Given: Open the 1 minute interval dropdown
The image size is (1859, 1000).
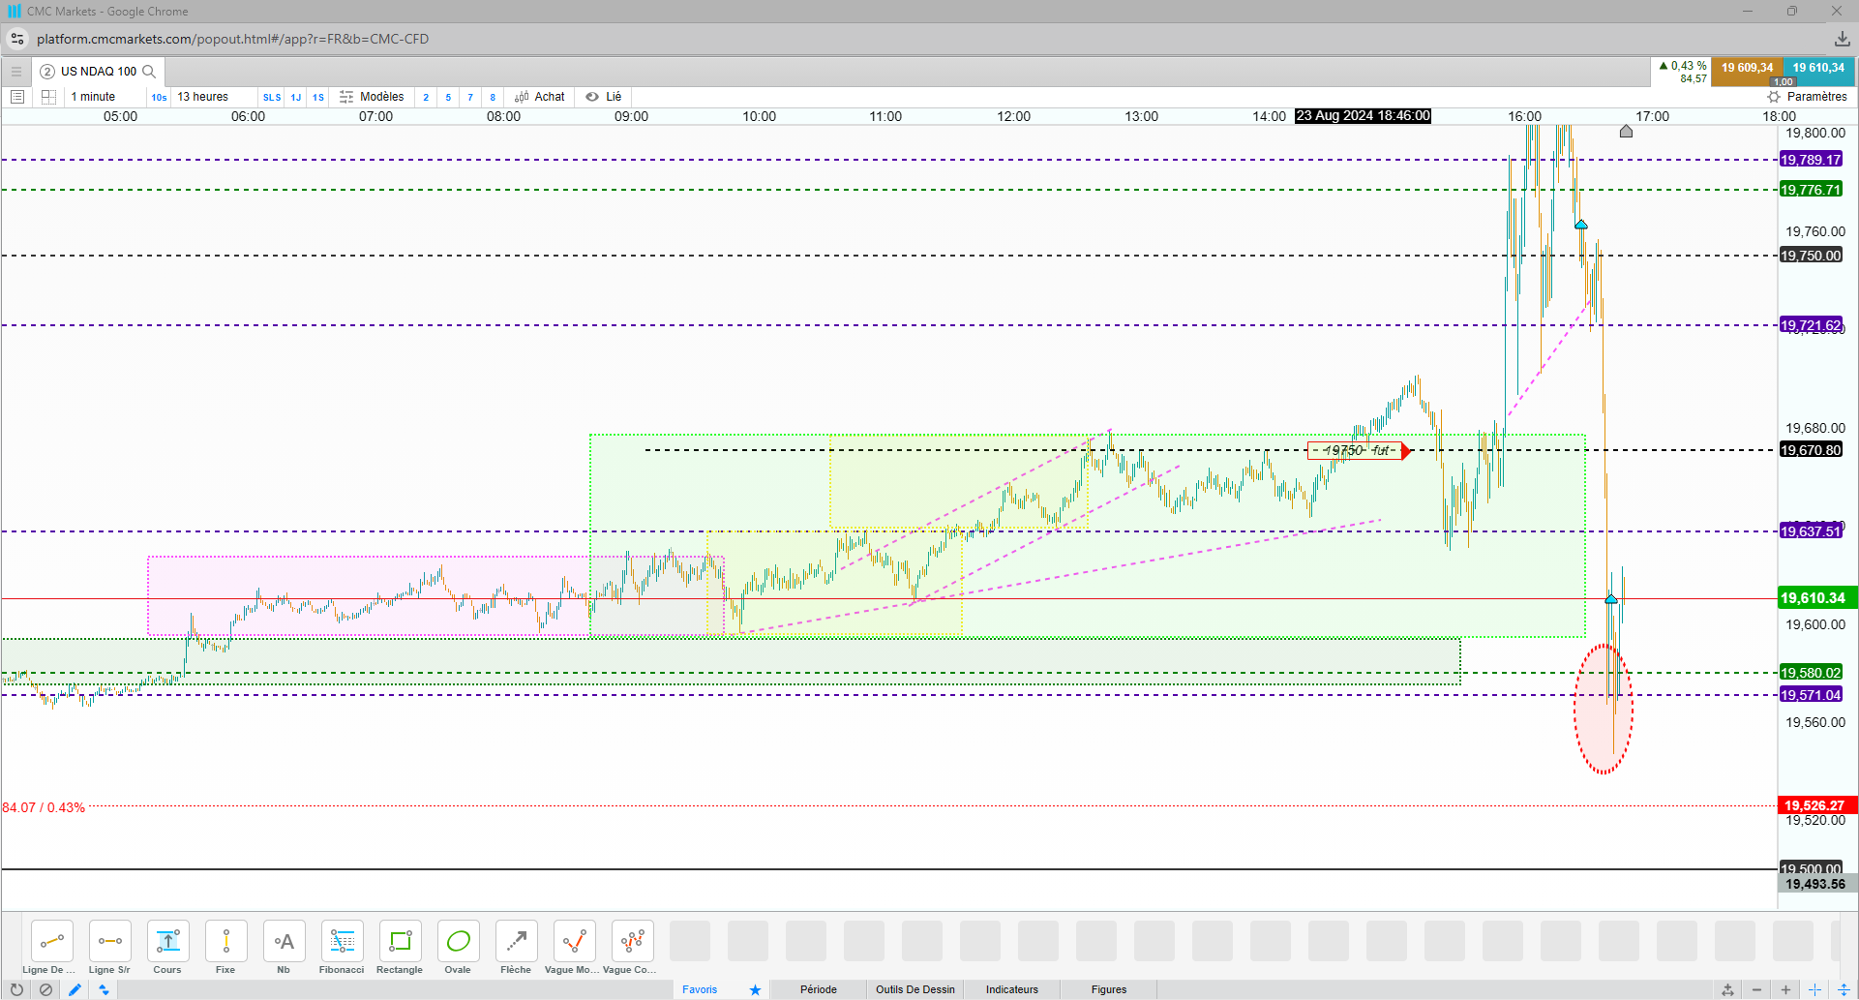Looking at the screenshot, I should 93,97.
